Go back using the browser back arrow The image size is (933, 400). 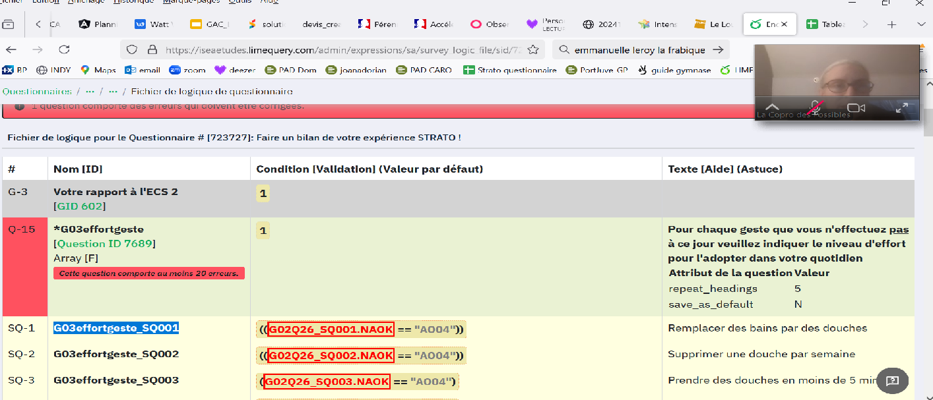tap(12, 49)
